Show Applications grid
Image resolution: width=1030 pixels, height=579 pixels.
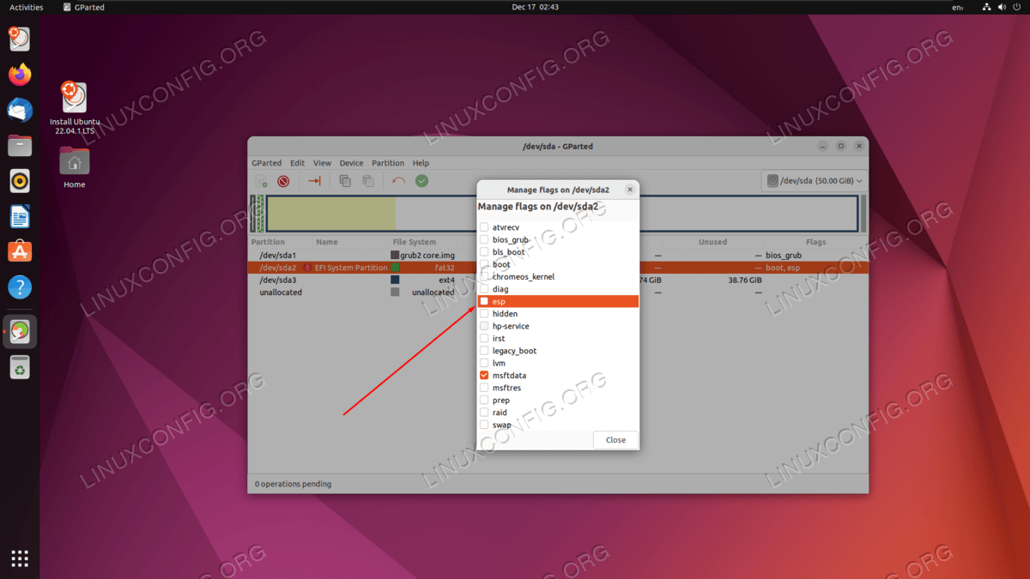[x=20, y=558]
